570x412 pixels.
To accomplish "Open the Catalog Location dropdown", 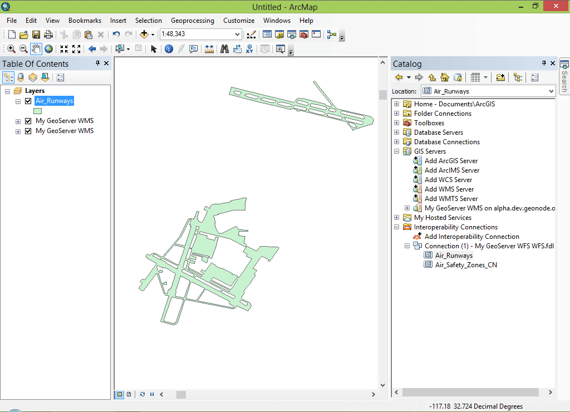I will click(x=551, y=91).
